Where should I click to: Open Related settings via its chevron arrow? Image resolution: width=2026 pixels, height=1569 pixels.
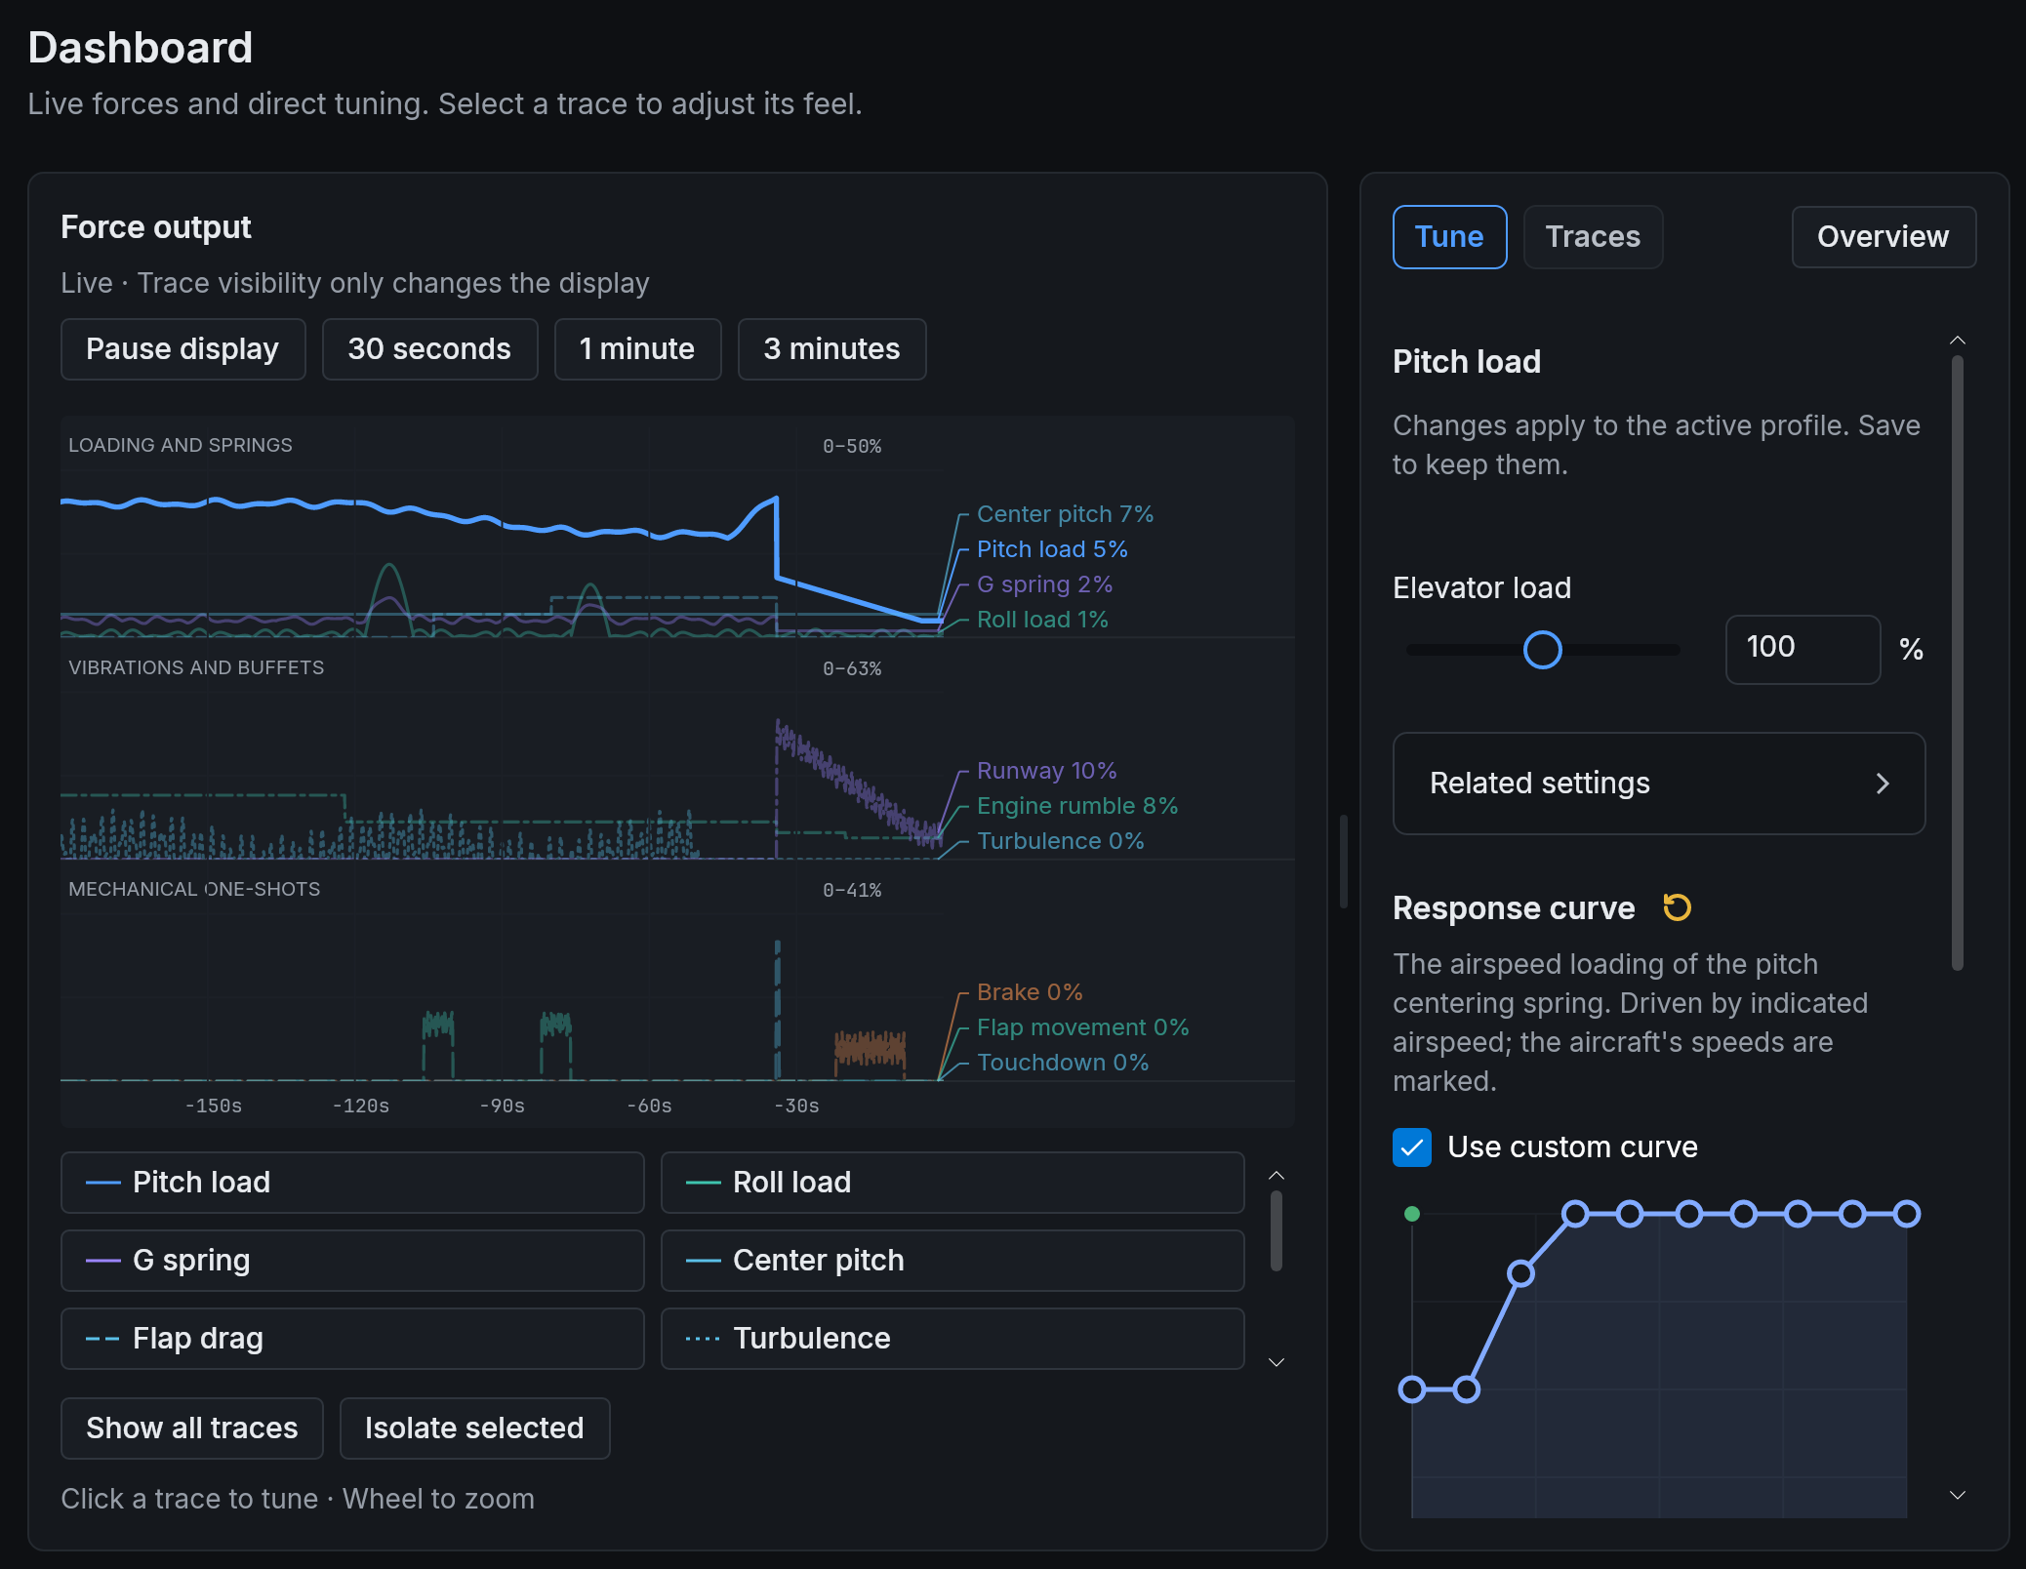[x=1883, y=784]
